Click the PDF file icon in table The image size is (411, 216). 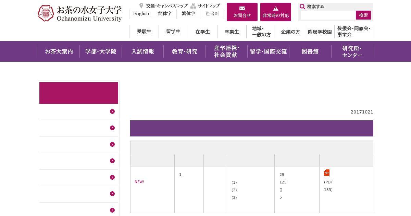(x=327, y=173)
